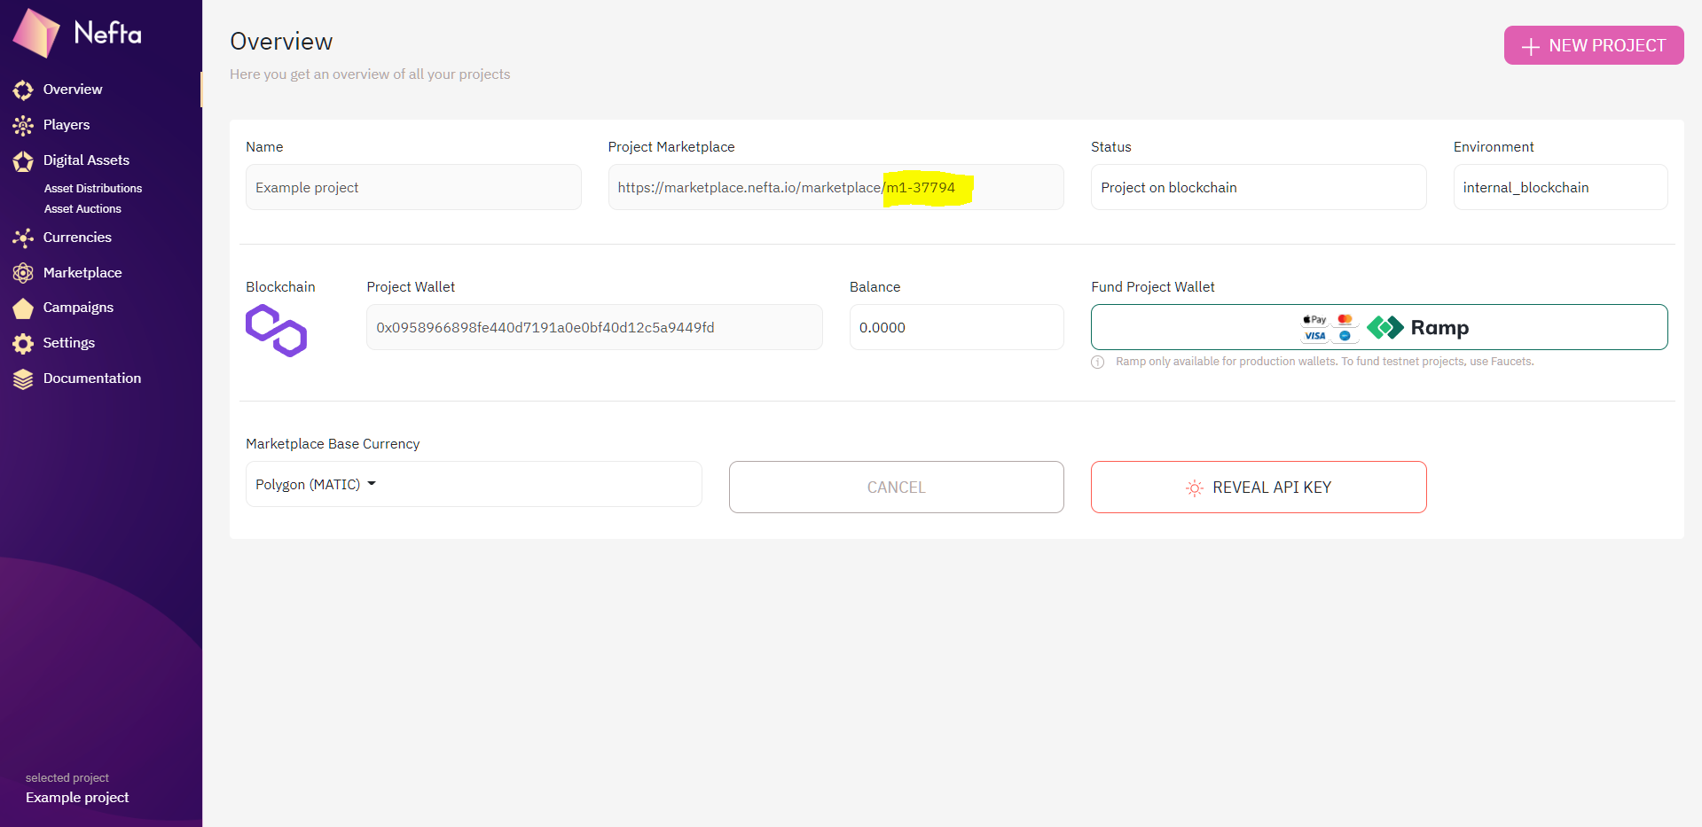Go to Asset Distributions submenu
Viewport: 1702px width, 827px height.
[93, 189]
